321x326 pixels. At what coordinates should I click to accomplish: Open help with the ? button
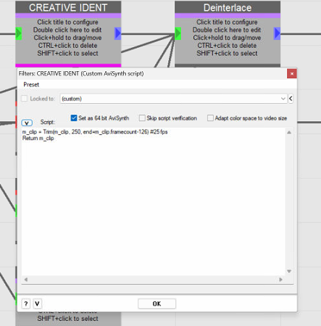click(26, 303)
